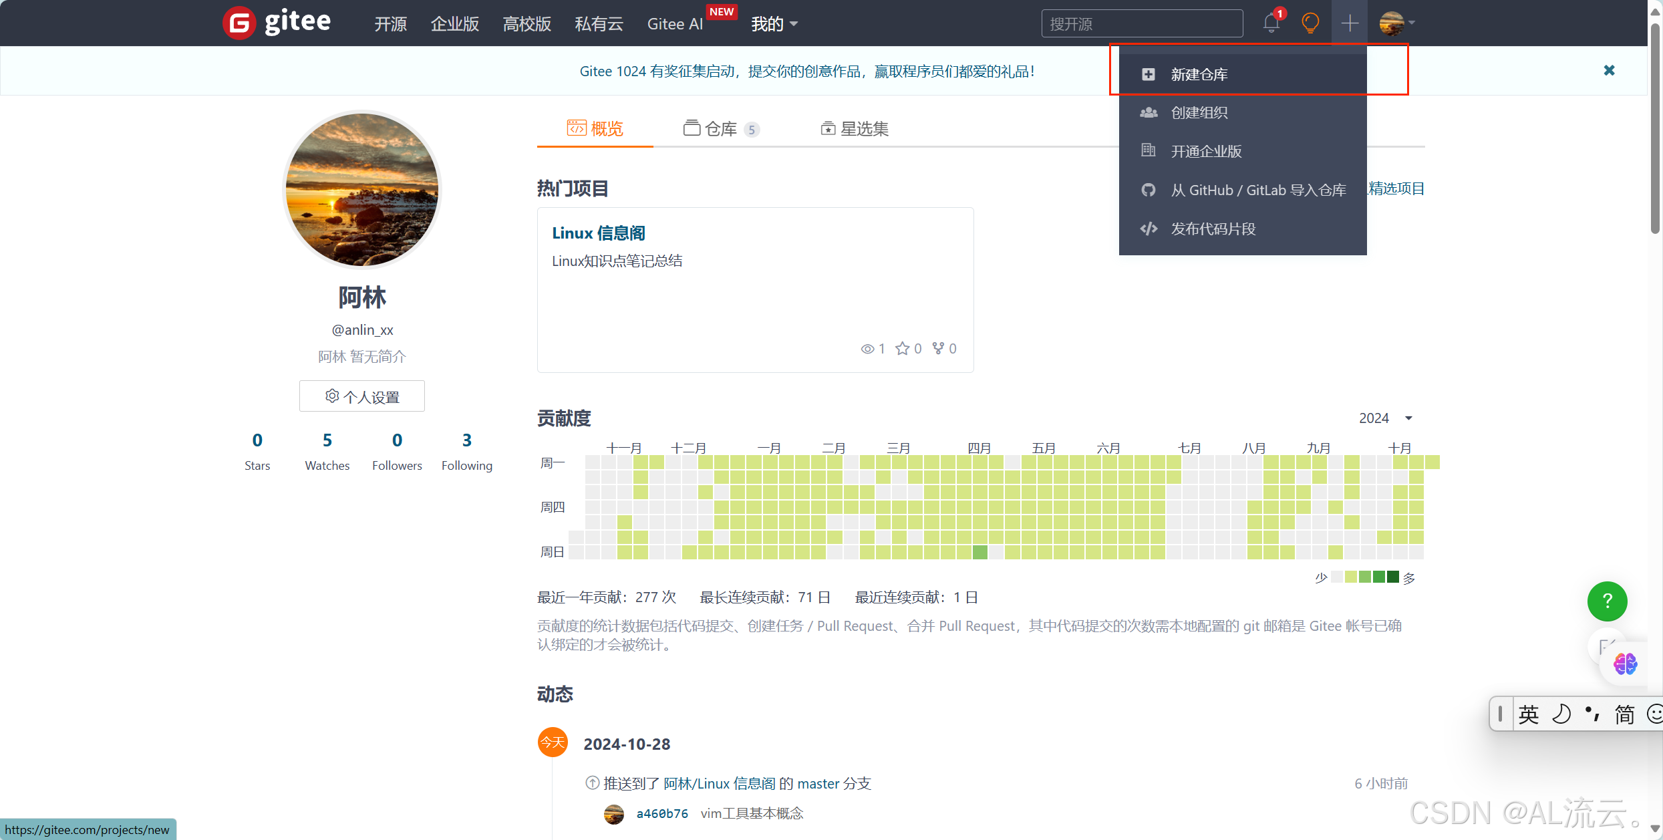This screenshot has height=840, width=1663.
Task: Toggle the 简 simplified Chinese mode
Action: [x=1624, y=714]
